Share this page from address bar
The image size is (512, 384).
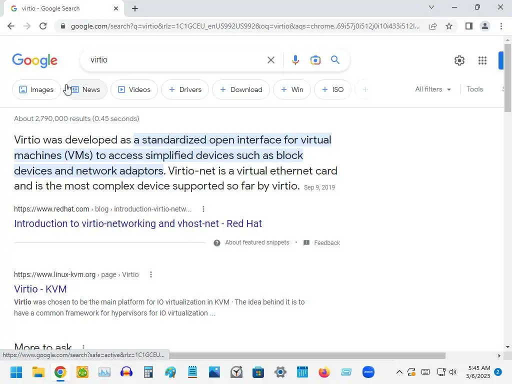tap(433, 26)
